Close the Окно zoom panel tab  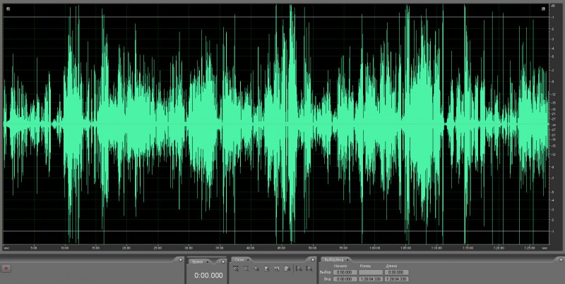[x=248, y=260]
